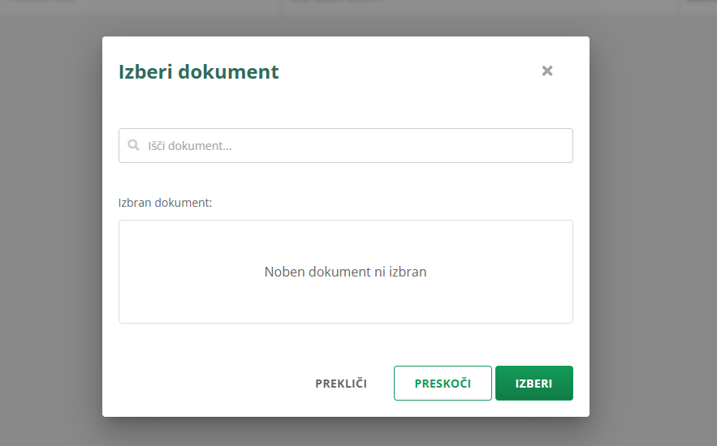Click the Preskoči button
This screenshot has width=717, height=446.
[443, 384]
